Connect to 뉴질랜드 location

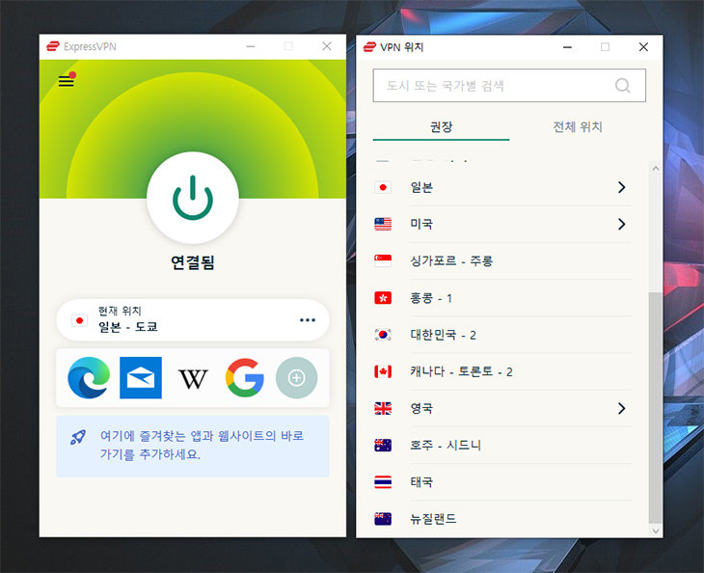click(502, 519)
